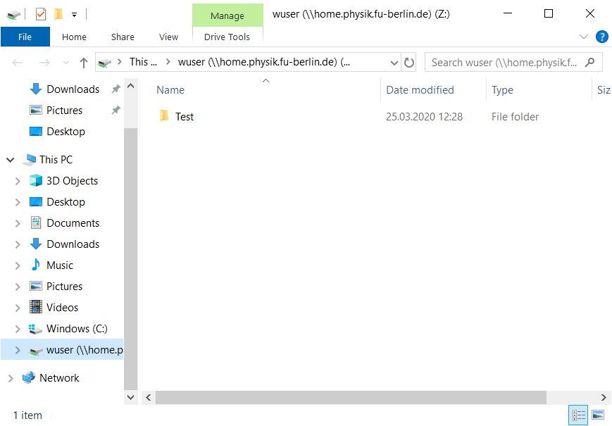Click horizontal scrollbar left arrow
The height and width of the screenshot is (426, 612).
149,398
